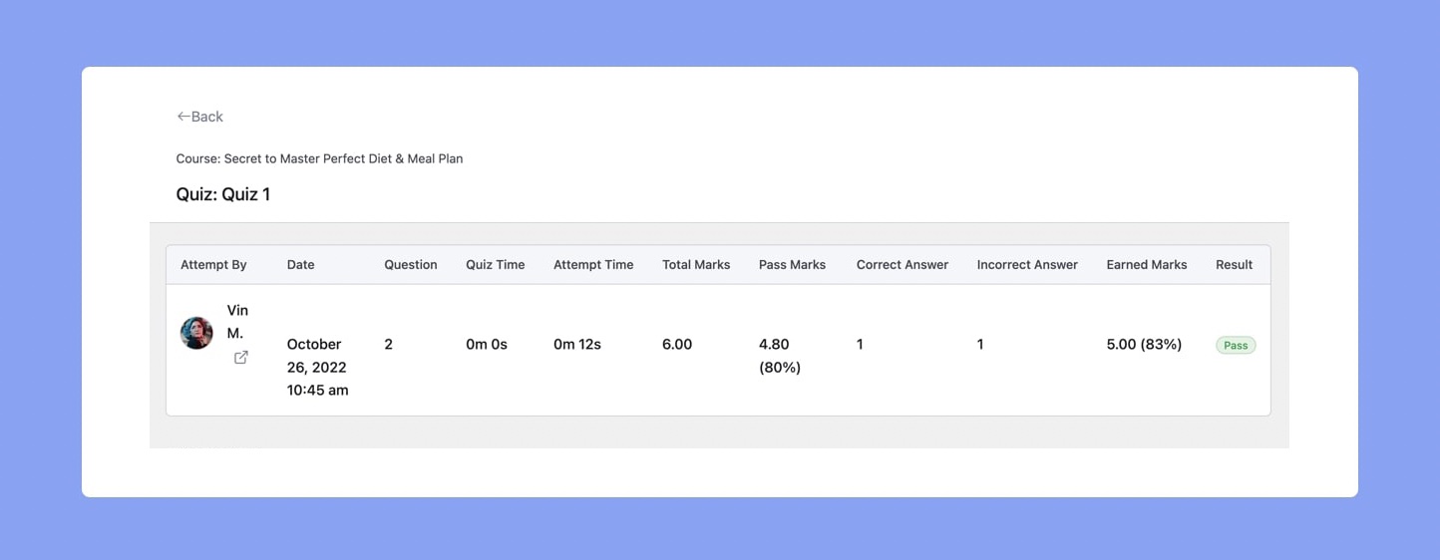The width and height of the screenshot is (1440, 560).
Task: Click the 6.00 total marks value
Action: pos(677,344)
